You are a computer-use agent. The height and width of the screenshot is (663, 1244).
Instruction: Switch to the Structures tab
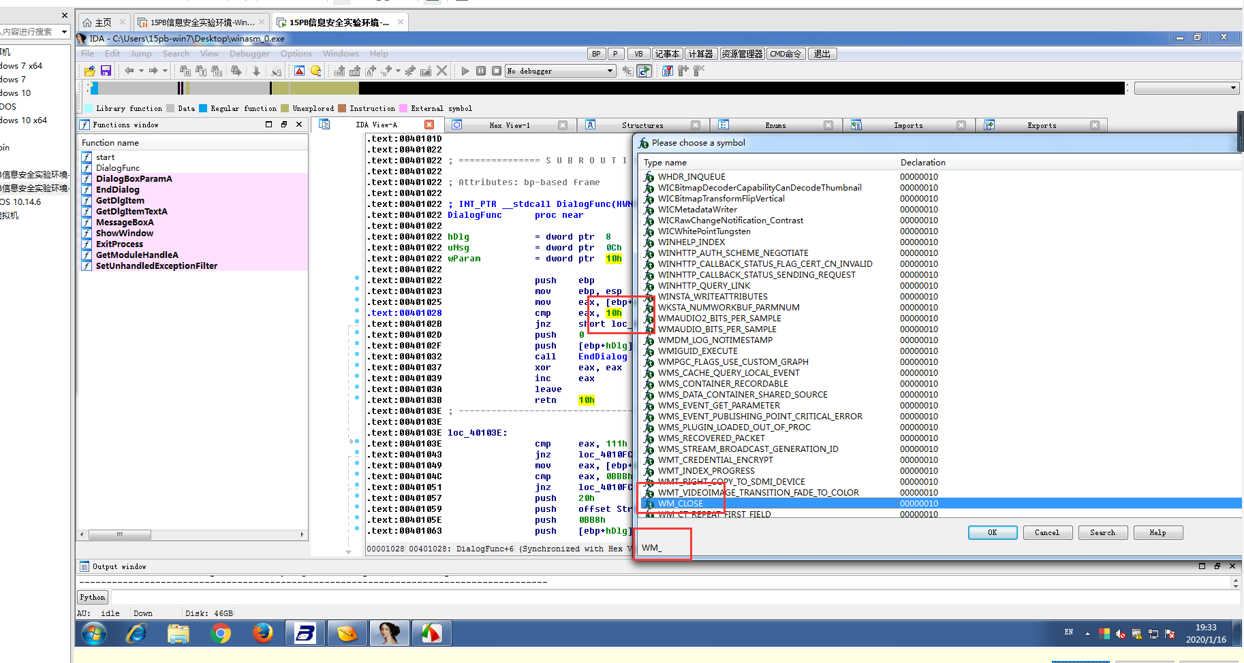642,125
